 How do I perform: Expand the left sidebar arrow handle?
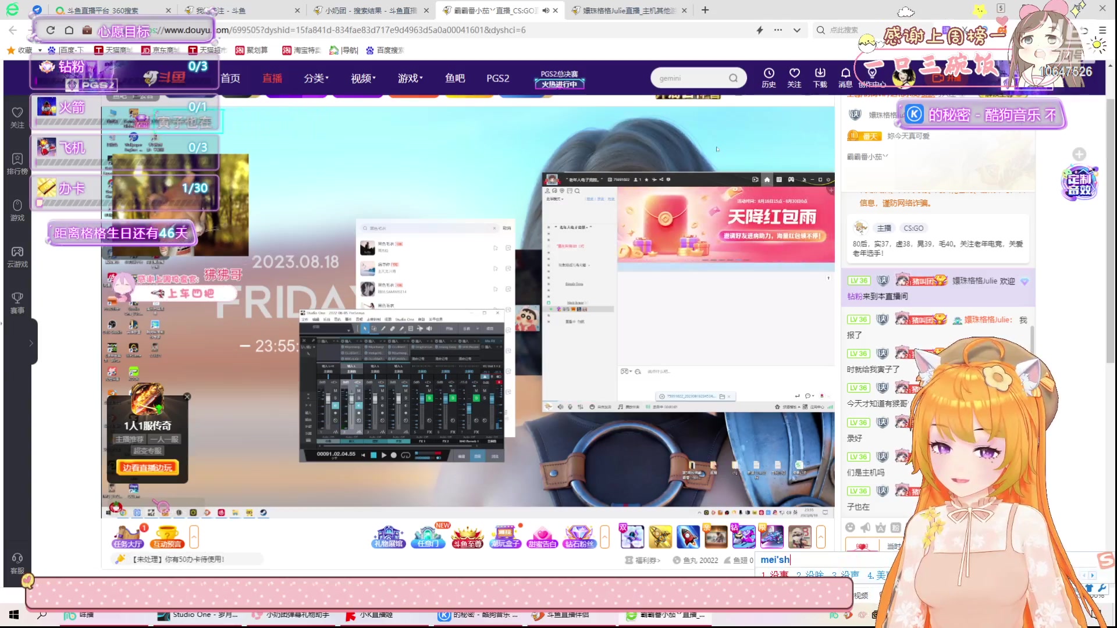pos(31,343)
